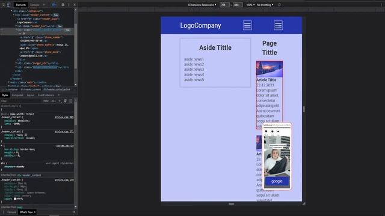Viewport: 385px width, 216px height.
Task: Click the ad's heart like icon
Action: click(x=266, y=131)
